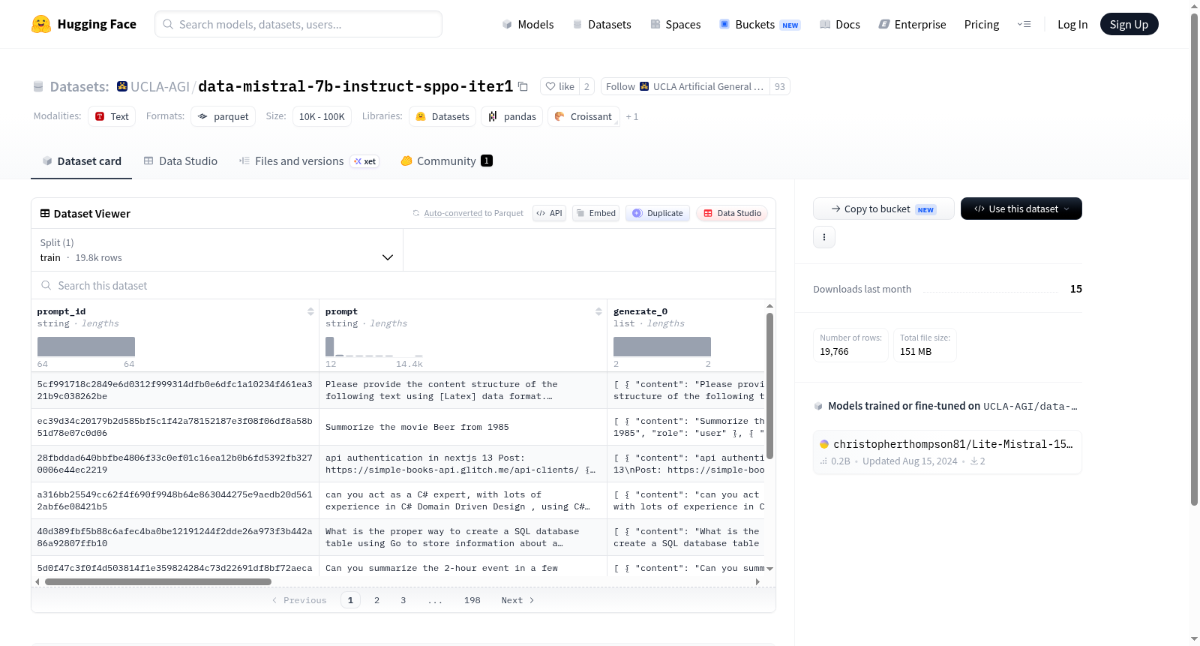Click the likes count 2

pyautogui.click(x=587, y=86)
